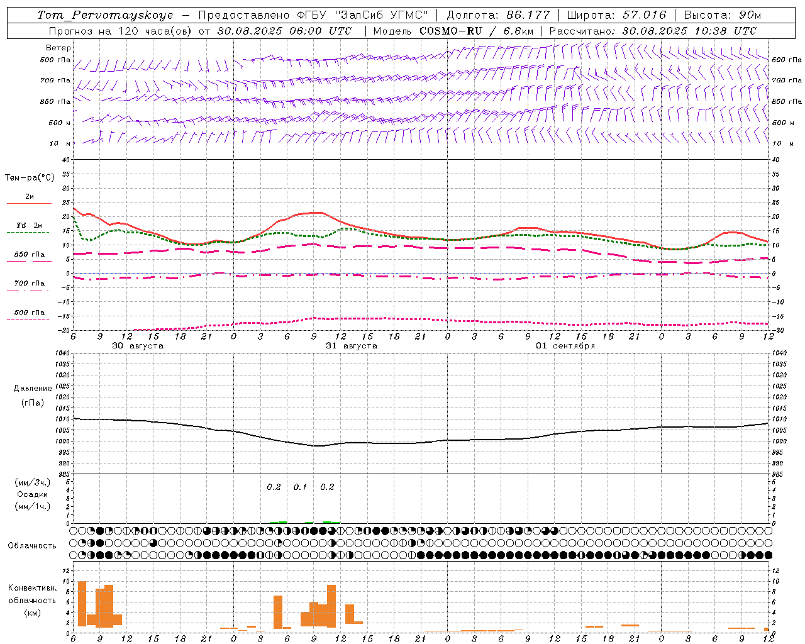Click the 'Осадки' precipitation label
Image resolution: width=805 pixels, height=644 pixels.
(33, 494)
